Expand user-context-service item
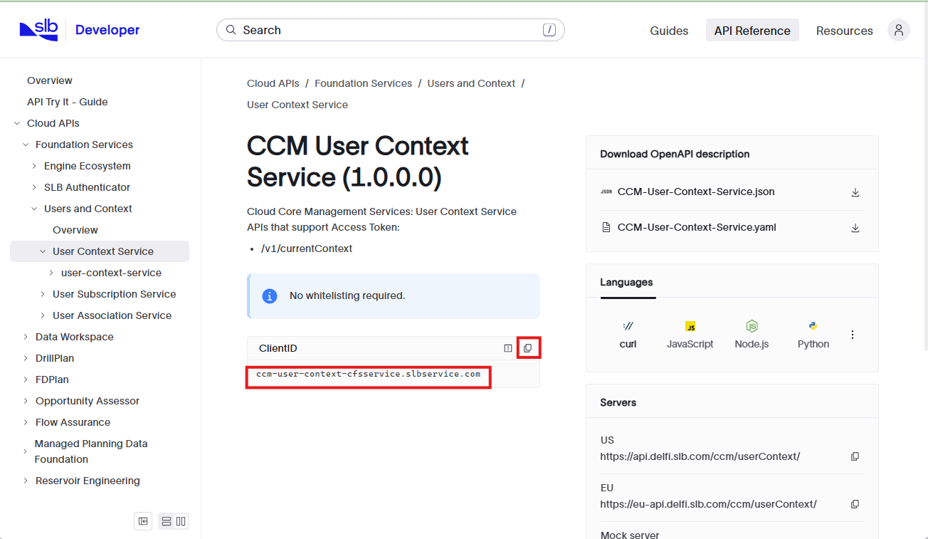This screenshot has height=539, width=928. 51,273
